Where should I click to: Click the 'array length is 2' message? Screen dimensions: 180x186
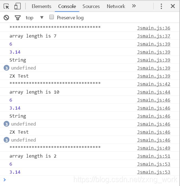coord(33,156)
